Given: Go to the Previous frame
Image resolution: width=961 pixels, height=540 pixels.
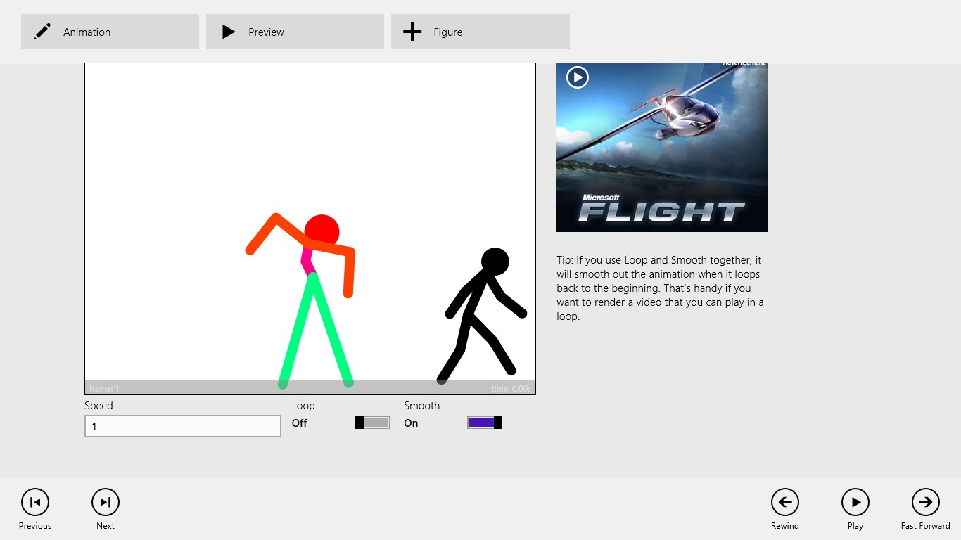Looking at the screenshot, I should click(35, 502).
